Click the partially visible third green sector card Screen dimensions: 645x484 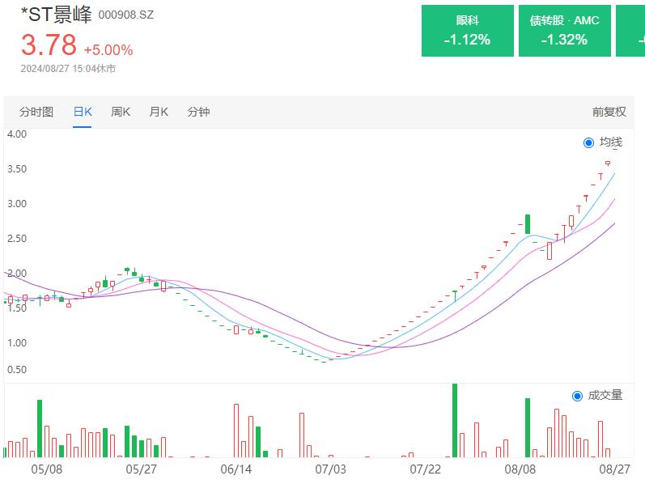630,31
